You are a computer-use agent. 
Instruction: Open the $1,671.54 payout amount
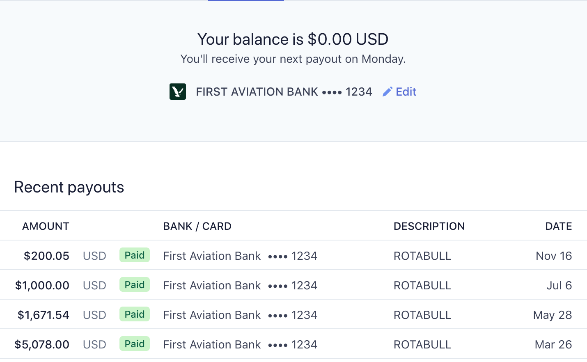pos(44,315)
